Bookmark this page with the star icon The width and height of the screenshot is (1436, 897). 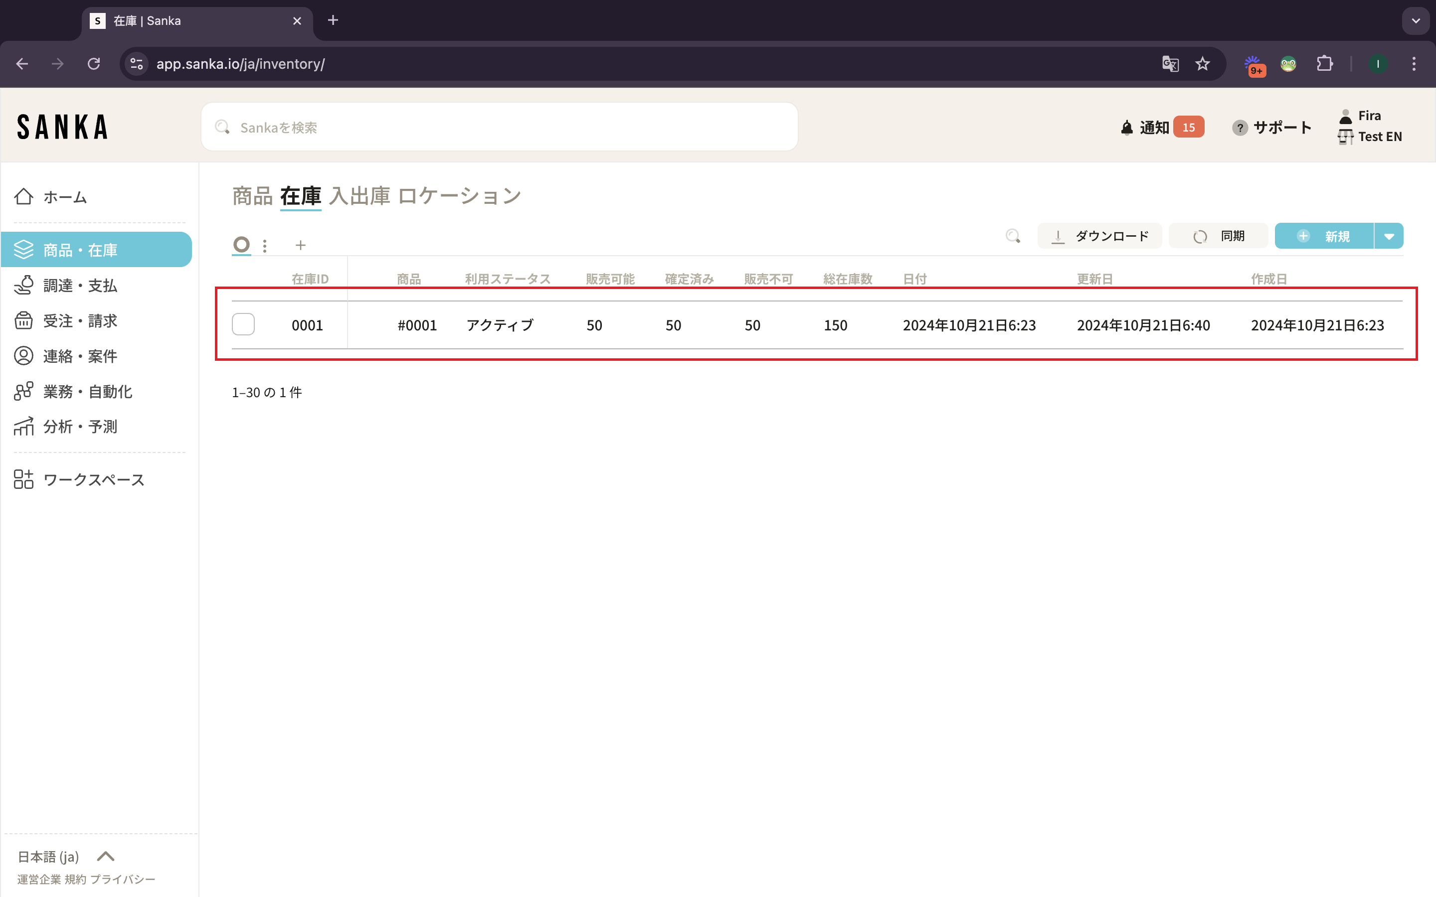[1202, 64]
